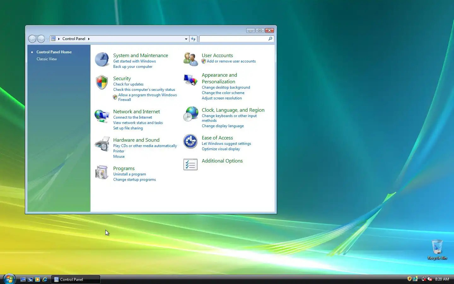Click the Back navigation arrow button
This screenshot has width=454, height=284.
[32, 39]
